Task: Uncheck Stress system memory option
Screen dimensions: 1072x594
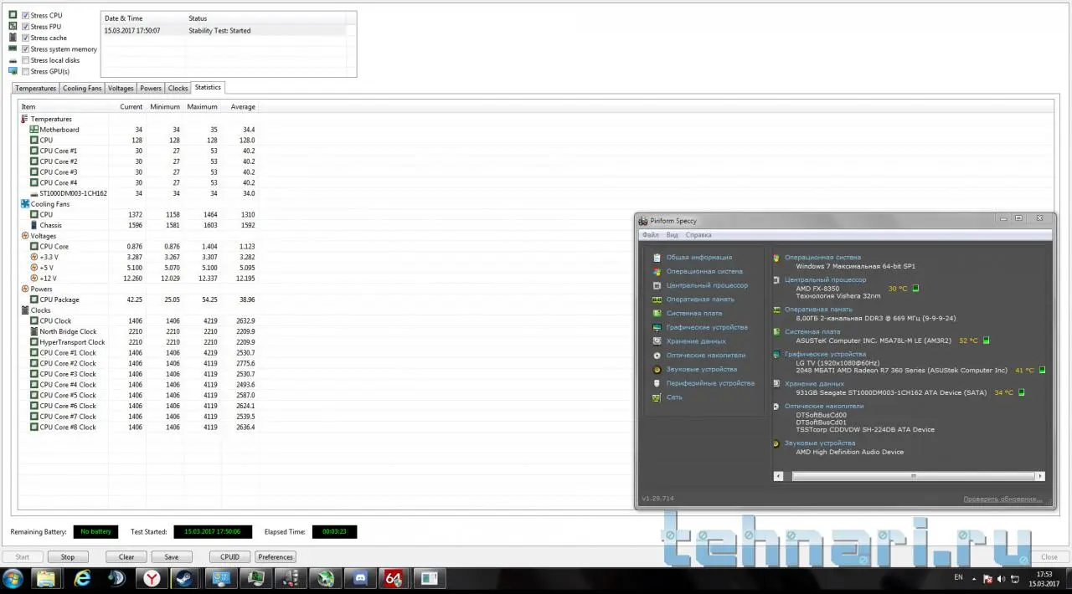Action: point(25,49)
